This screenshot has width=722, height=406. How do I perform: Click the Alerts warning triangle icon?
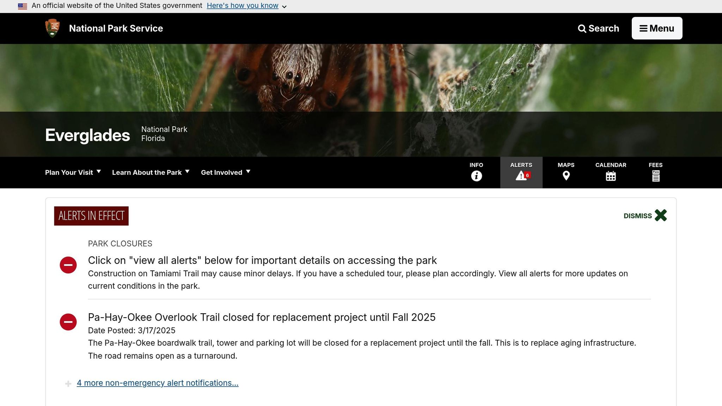pyautogui.click(x=521, y=176)
